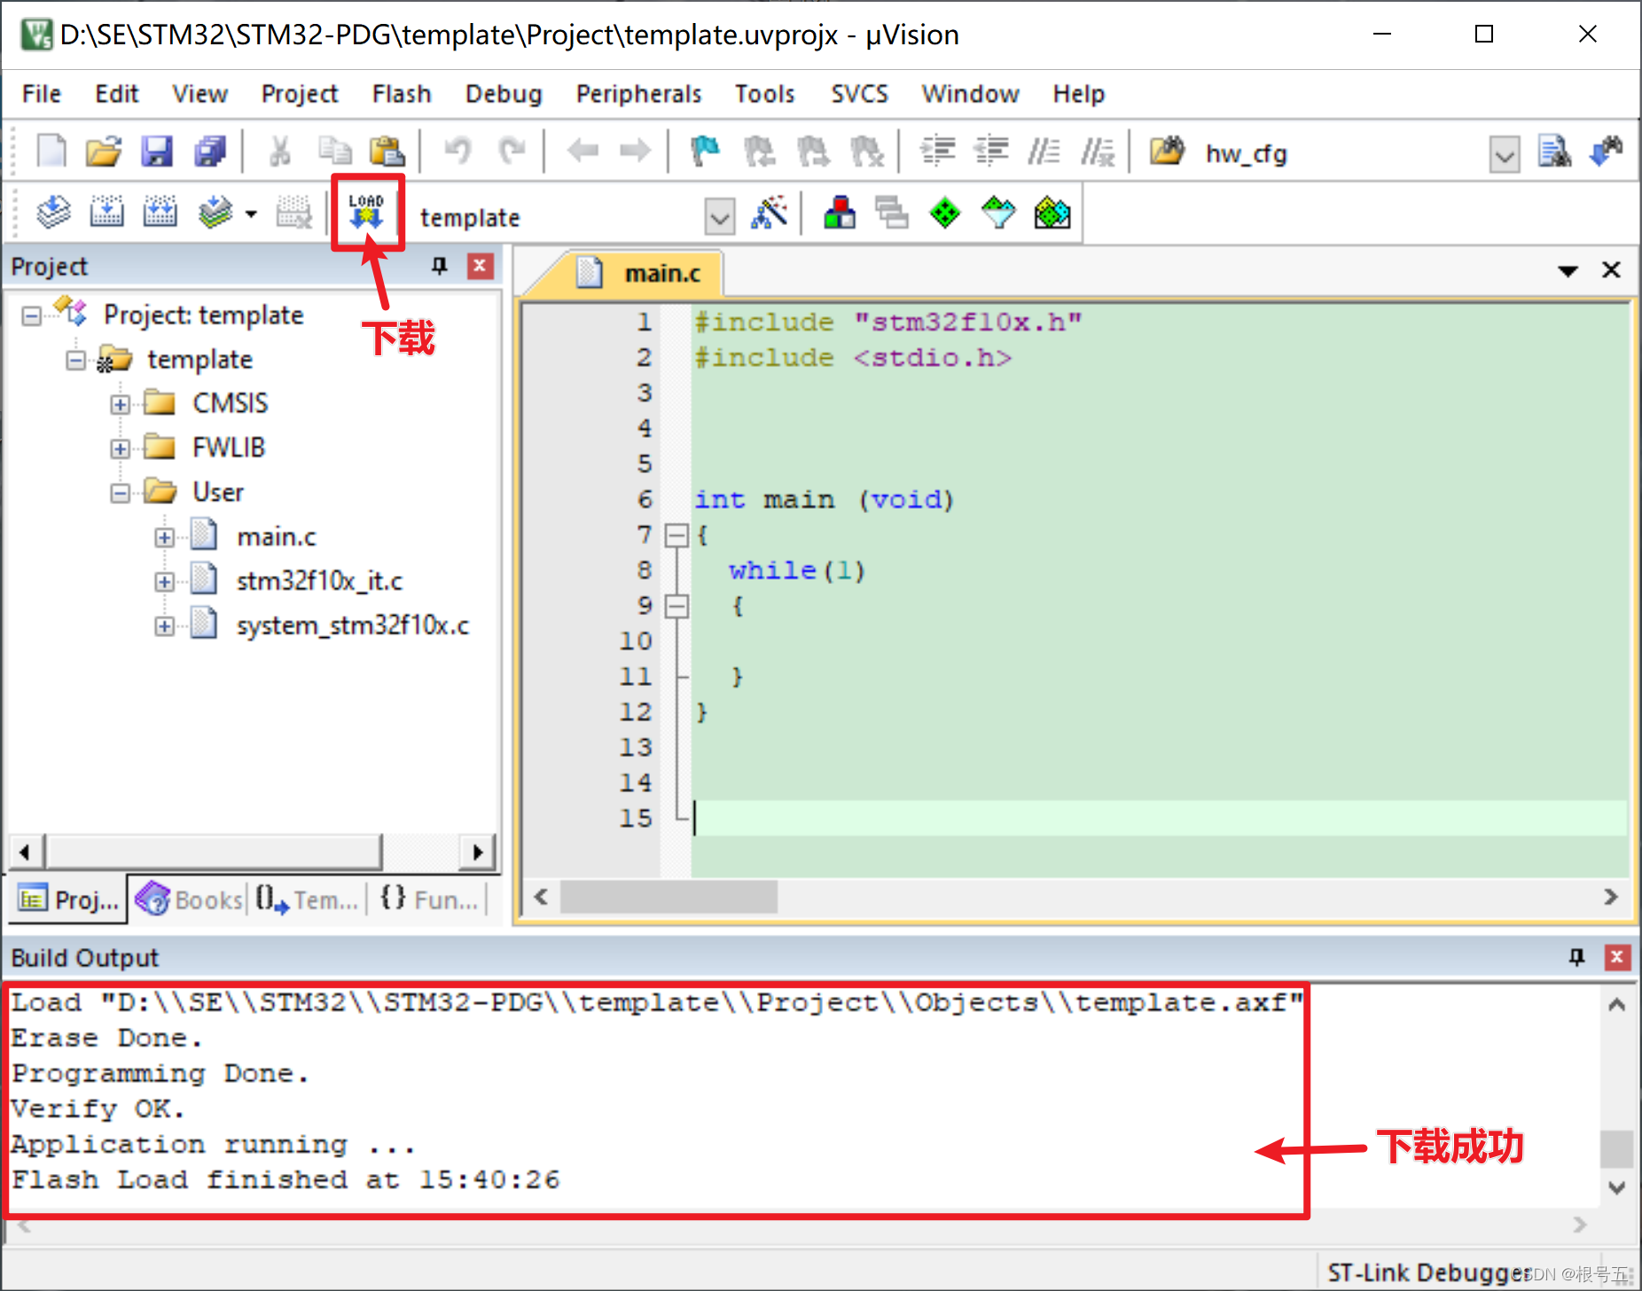
Task: Toggle pin on the Build Output panel
Action: (x=1576, y=957)
